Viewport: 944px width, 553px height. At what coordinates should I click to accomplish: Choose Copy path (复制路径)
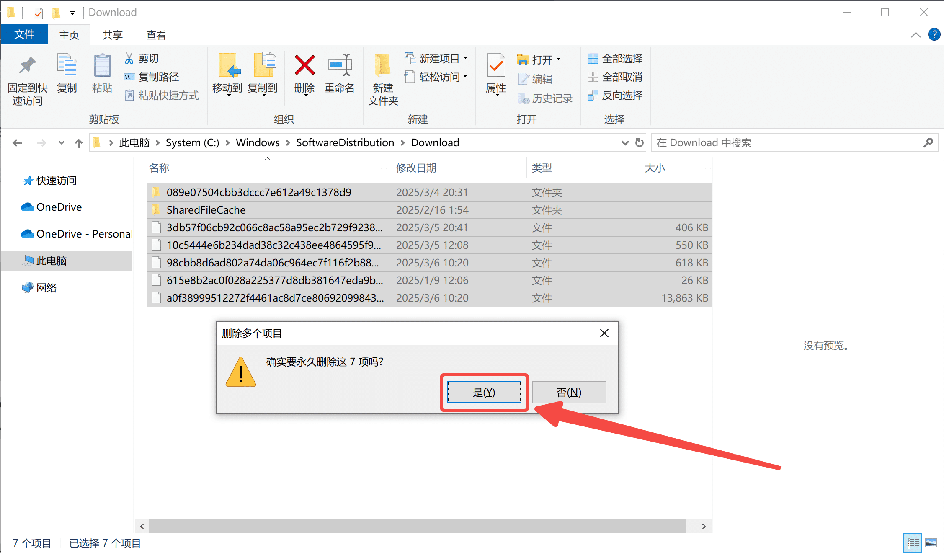point(152,77)
